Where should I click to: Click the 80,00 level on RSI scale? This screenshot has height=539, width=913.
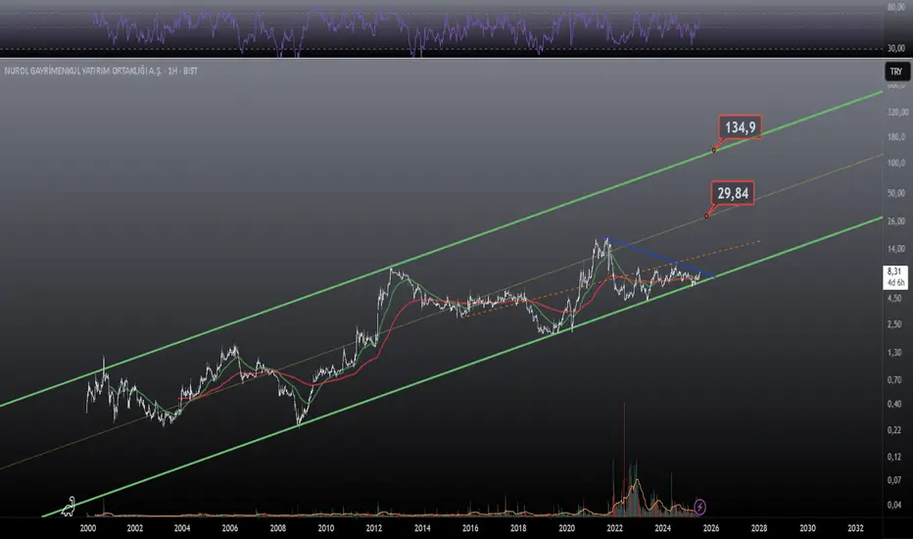click(896, 7)
